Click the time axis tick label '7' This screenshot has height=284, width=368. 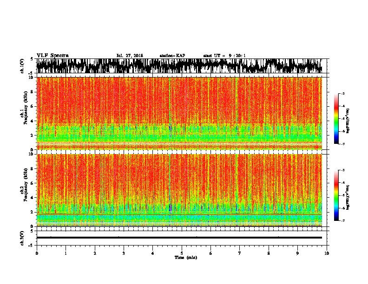(x=240, y=253)
